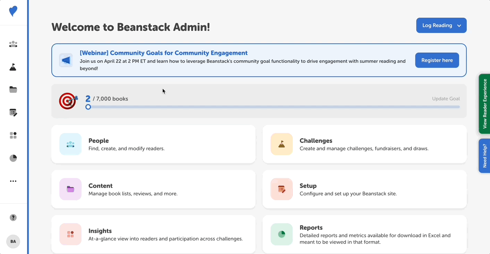The width and height of the screenshot is (490, 254).
Task: Click the books goal progress slider handle
Action: point(88,107)
